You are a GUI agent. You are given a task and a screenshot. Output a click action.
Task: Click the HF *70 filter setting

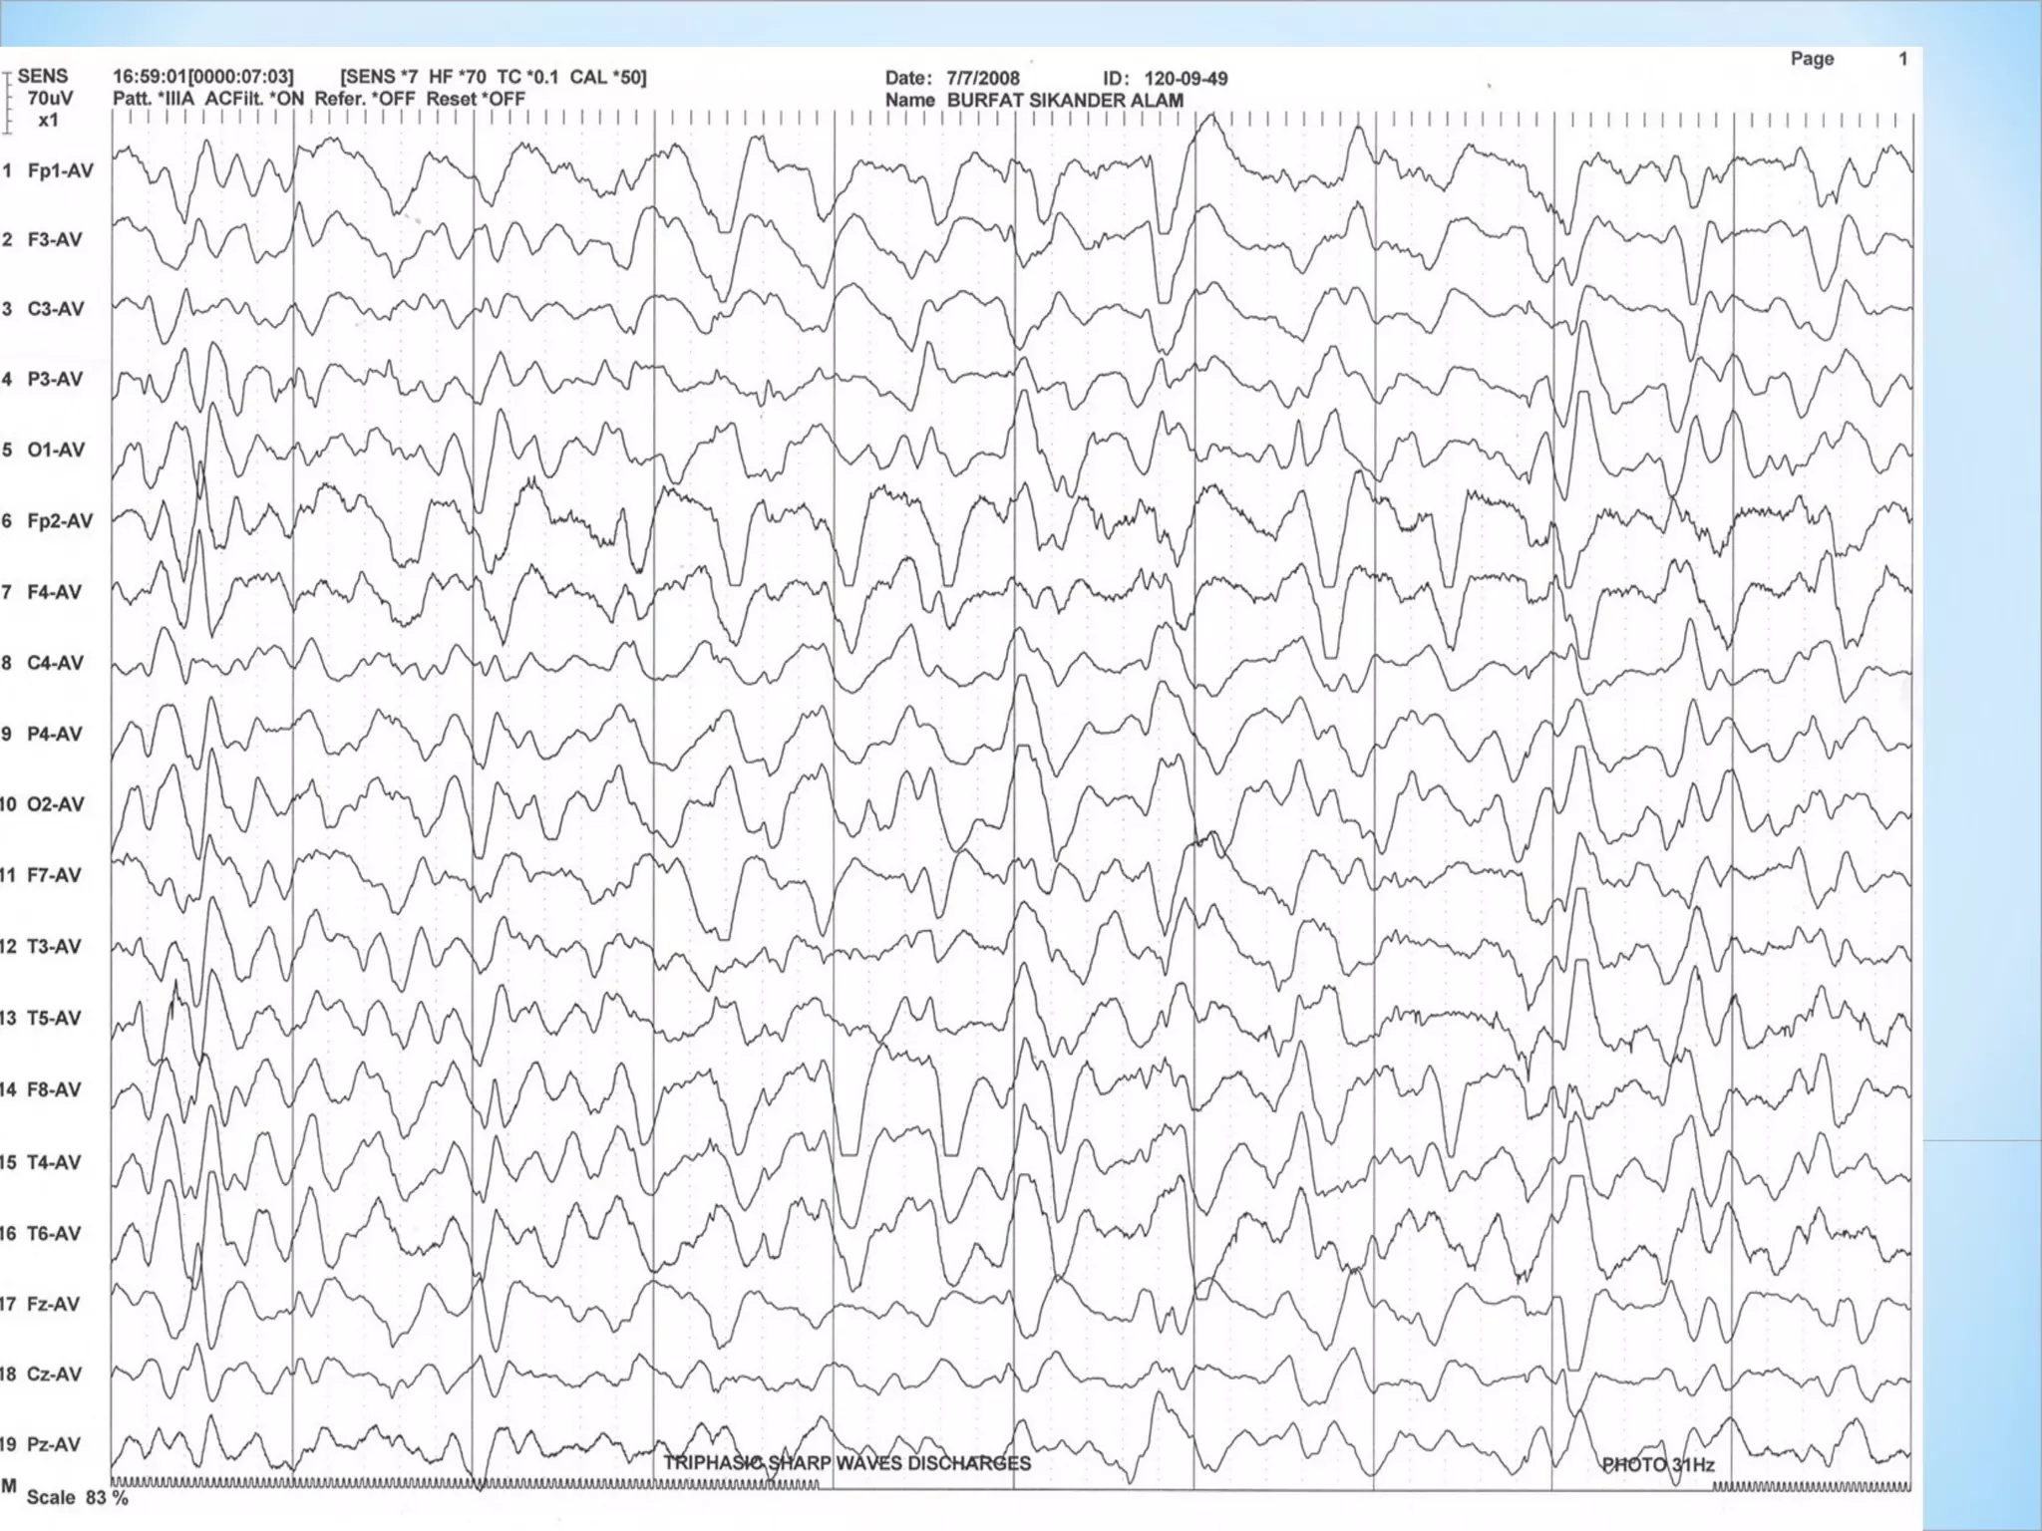click(x=457, y=77)
